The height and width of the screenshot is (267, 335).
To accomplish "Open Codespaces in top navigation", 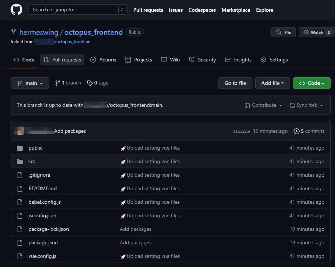I will click(202, 10).
